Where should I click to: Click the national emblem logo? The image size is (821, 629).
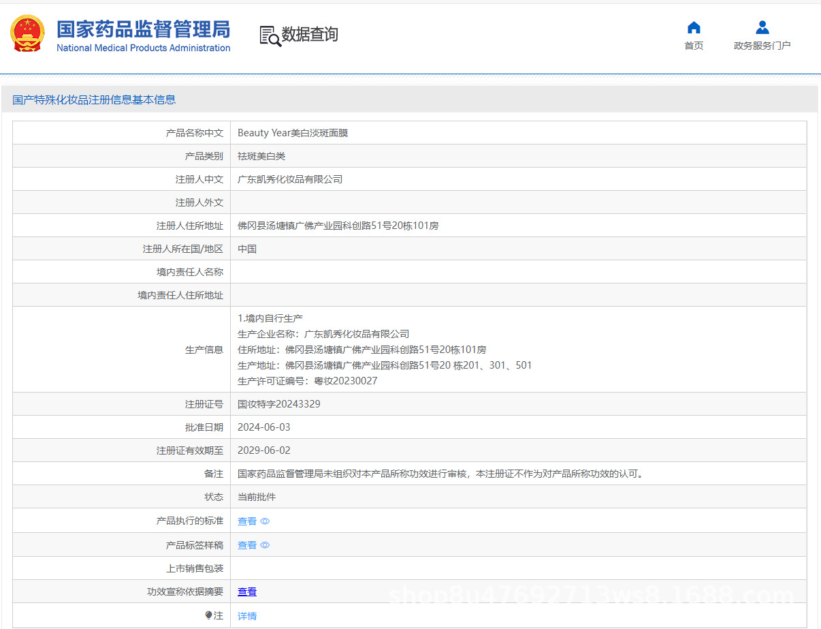point(27,34)
